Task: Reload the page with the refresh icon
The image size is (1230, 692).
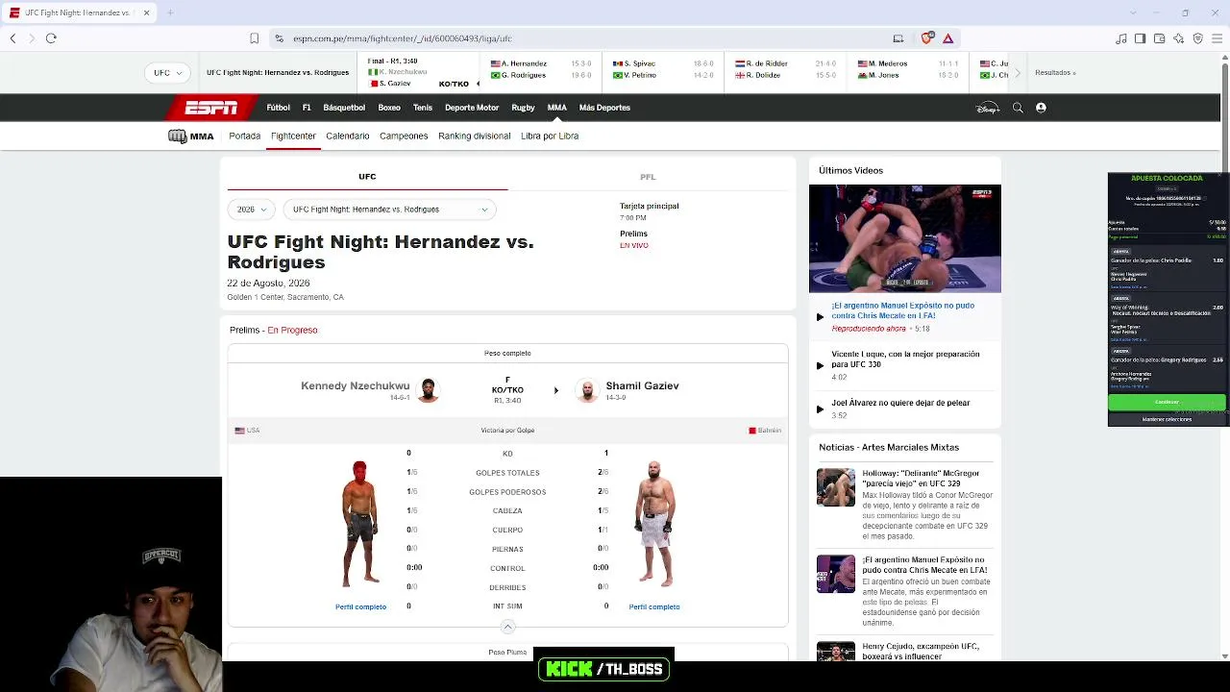Action: tap(51, 38)
